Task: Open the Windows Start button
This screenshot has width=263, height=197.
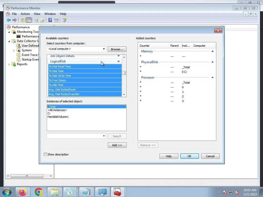Action: [x=7, y=192]
